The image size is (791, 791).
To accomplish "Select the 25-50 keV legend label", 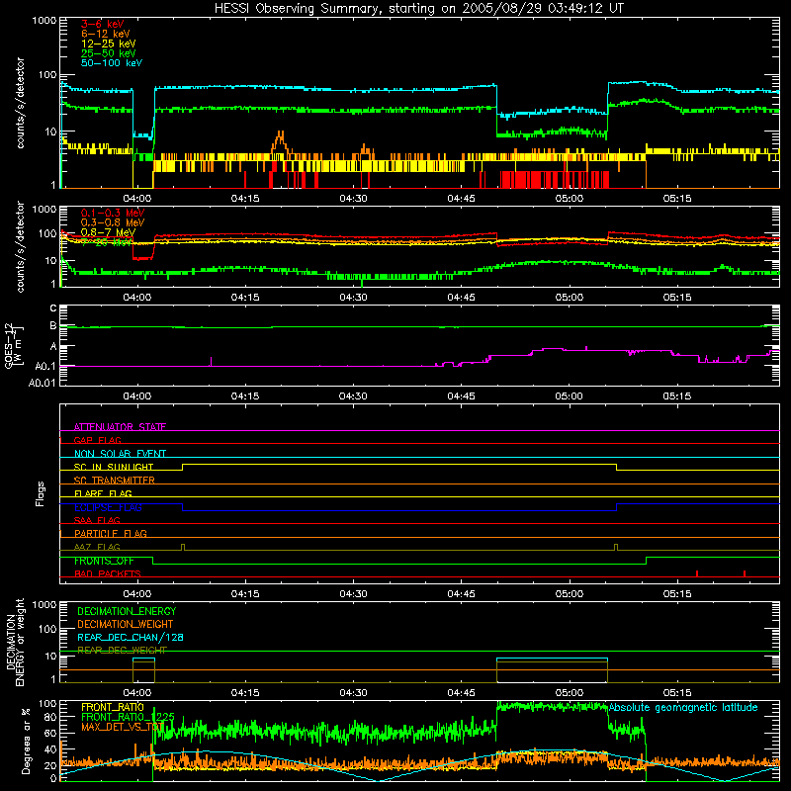I will pyautogui.click(x=108, y=53).
